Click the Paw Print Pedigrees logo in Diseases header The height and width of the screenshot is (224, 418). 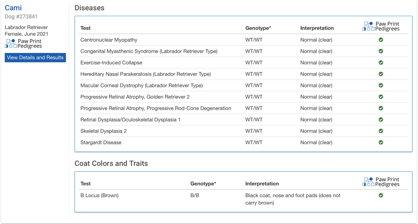[381, 26]
